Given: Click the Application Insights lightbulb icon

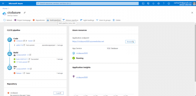Looking at the screenshot, I should [74, 77].
